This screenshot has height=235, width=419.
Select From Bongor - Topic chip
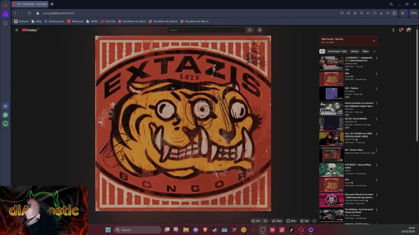pyautogui.click(x=337, y=51)
